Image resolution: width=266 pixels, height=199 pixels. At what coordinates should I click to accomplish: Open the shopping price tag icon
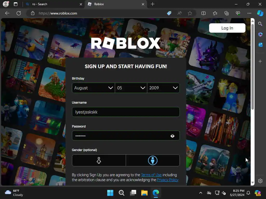[x=169, y=13]
